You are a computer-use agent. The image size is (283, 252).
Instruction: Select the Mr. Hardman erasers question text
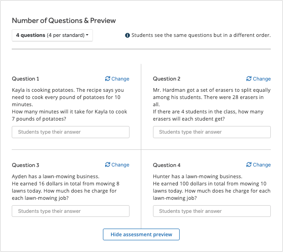tap(212, 104)
